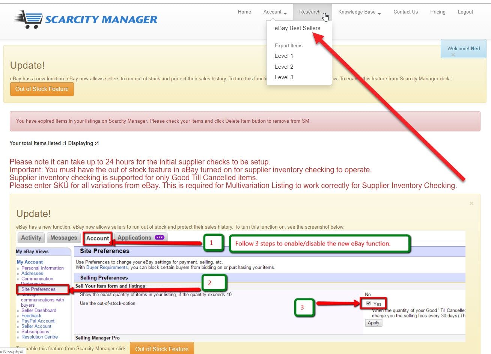Click the 'Welcome! Neil' greeting text
Viewport: 491px width, 354px height.
[x=464, y=48]
